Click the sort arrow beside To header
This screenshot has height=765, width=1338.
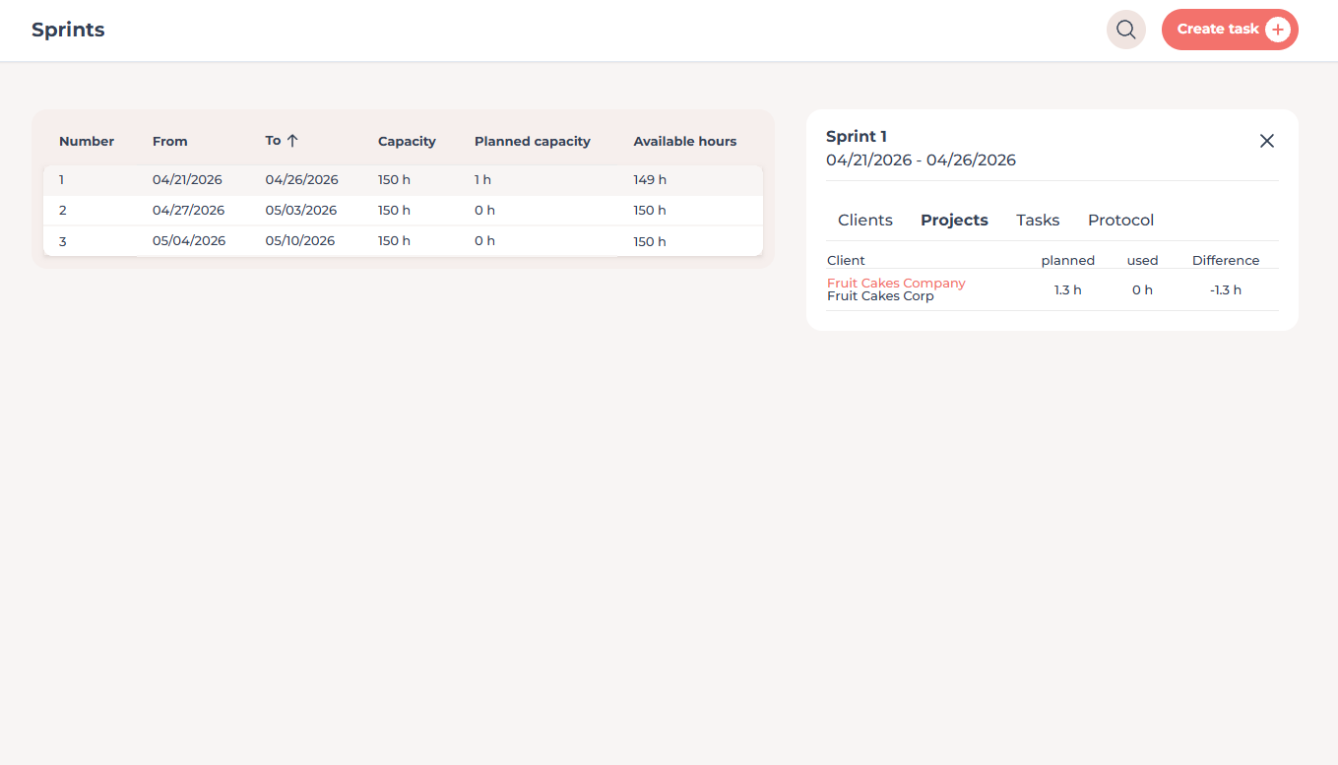[292, 141]
